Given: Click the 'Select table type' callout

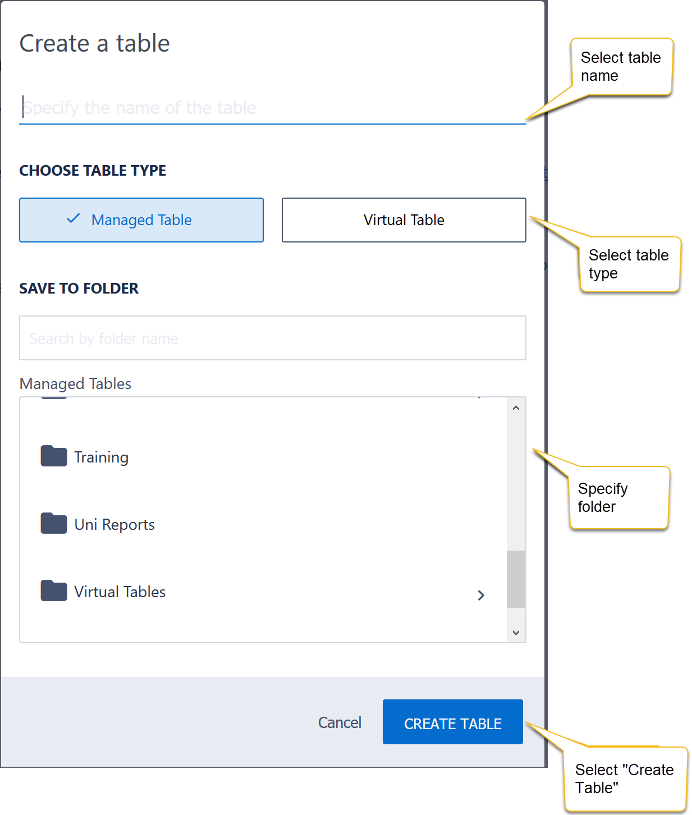Looking at the screenshot, I should click(x=629, y=264).
